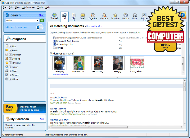Click the Organizer icon in Categories panel
The image size is (190, 138).
click(7, 55)
